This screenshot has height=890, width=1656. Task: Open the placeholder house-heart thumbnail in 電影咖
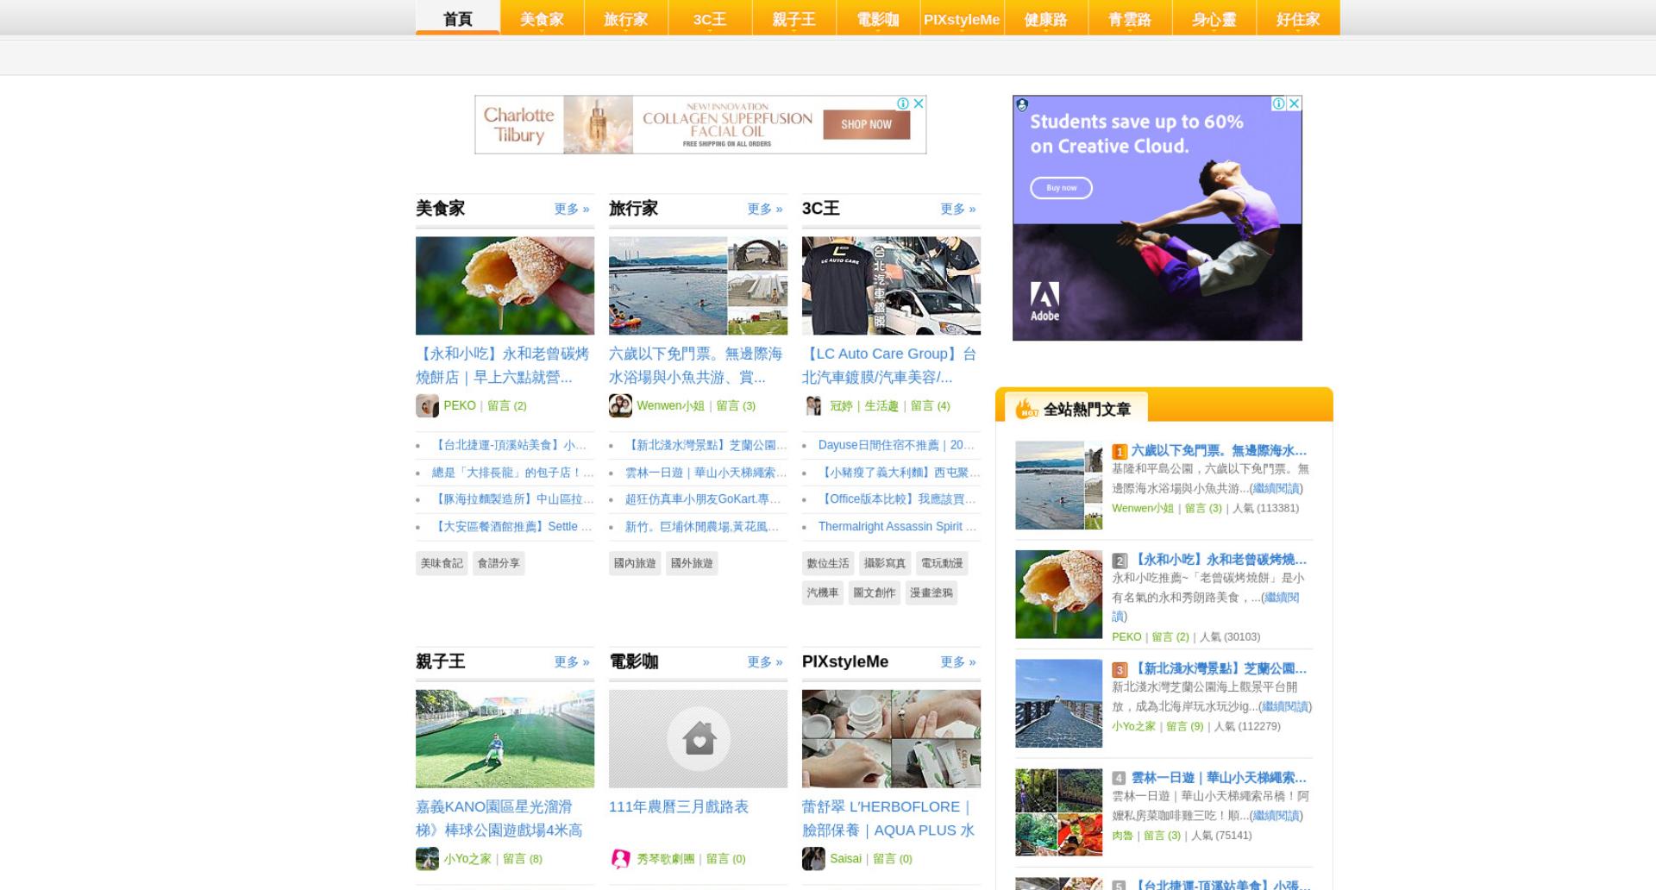(698, 738)
